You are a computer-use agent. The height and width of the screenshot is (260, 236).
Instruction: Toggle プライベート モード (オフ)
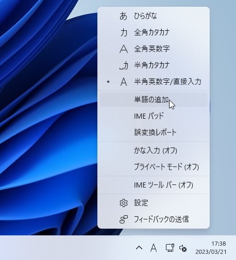click(154, 167)
